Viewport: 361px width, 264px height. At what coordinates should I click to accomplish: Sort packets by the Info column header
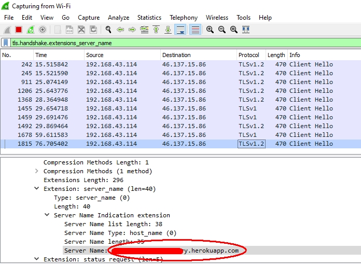click(x=324, y=55)
